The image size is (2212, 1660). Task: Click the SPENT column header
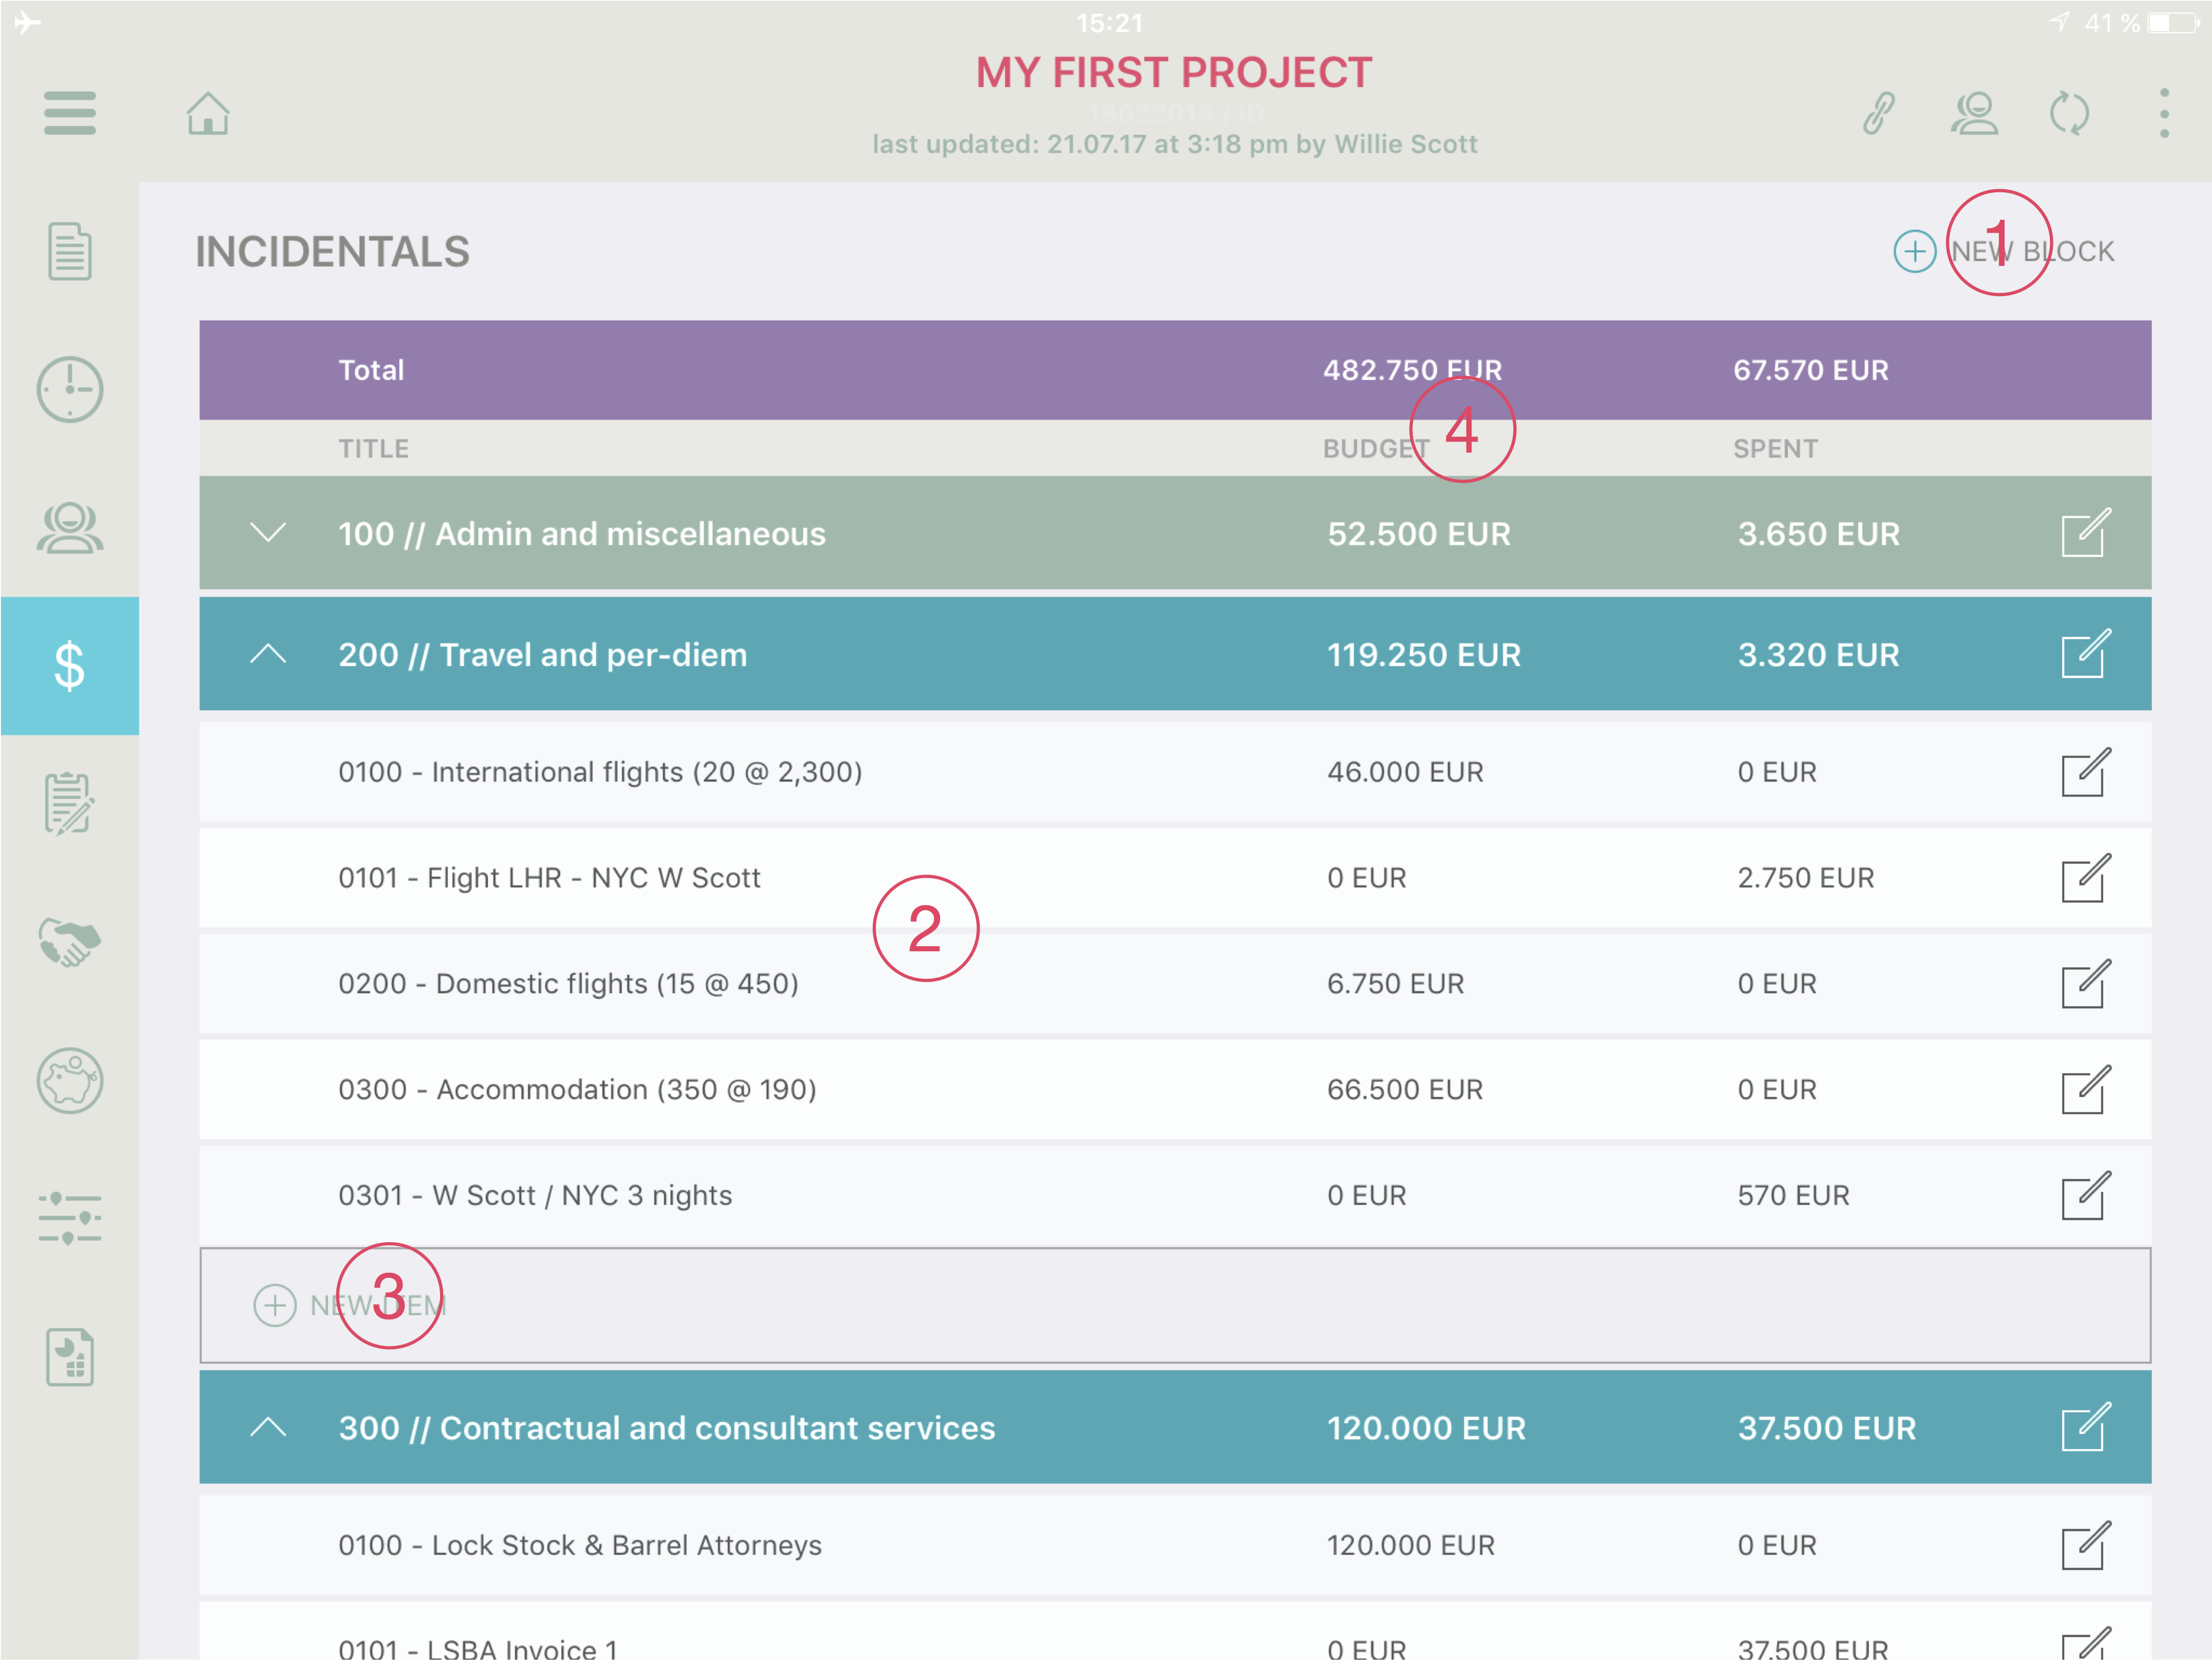[1776, 449]
